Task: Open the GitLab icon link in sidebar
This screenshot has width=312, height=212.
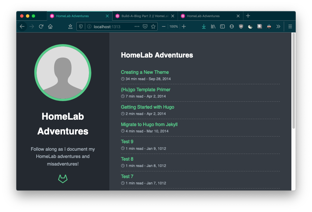Action: (x=63, y=179)
